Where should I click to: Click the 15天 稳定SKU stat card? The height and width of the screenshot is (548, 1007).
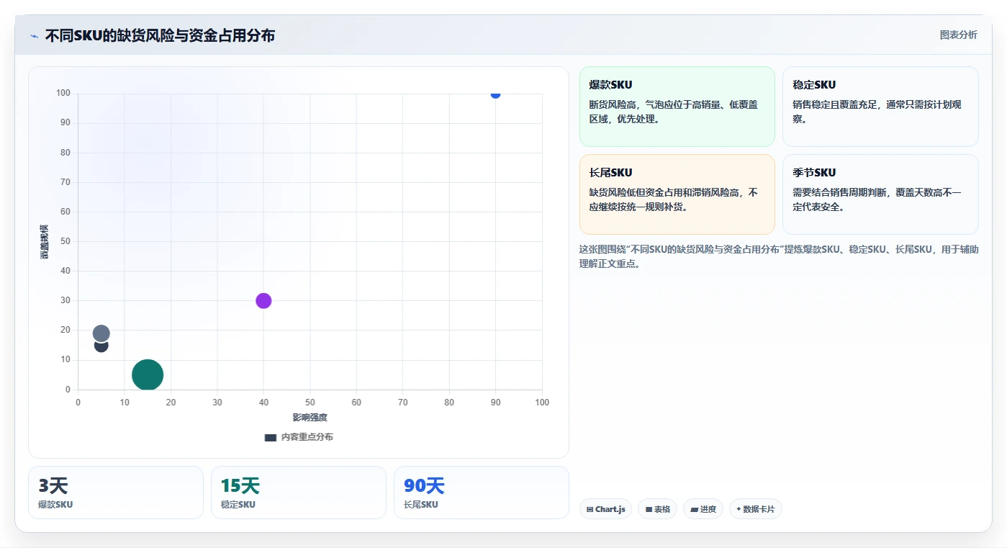pos(299,493)
